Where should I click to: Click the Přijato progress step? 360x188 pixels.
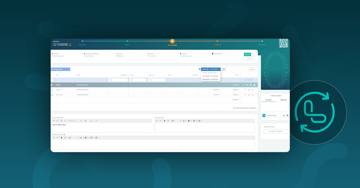(127, 41)
